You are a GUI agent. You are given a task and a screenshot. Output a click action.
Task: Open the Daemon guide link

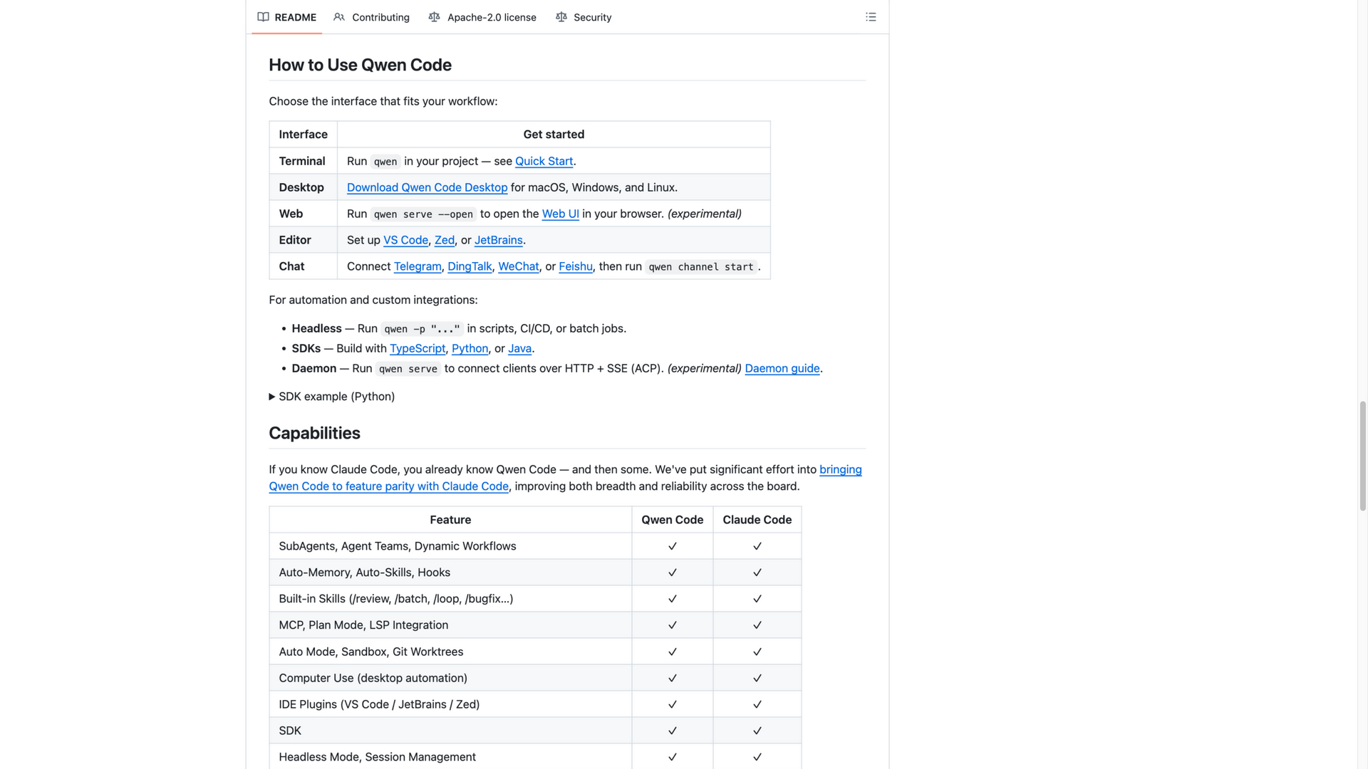pyautogui.click(x=782, y=368)
